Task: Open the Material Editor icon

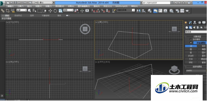Action: pos(171,11)
